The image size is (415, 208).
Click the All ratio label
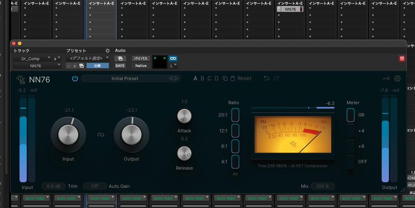(235, 174)
